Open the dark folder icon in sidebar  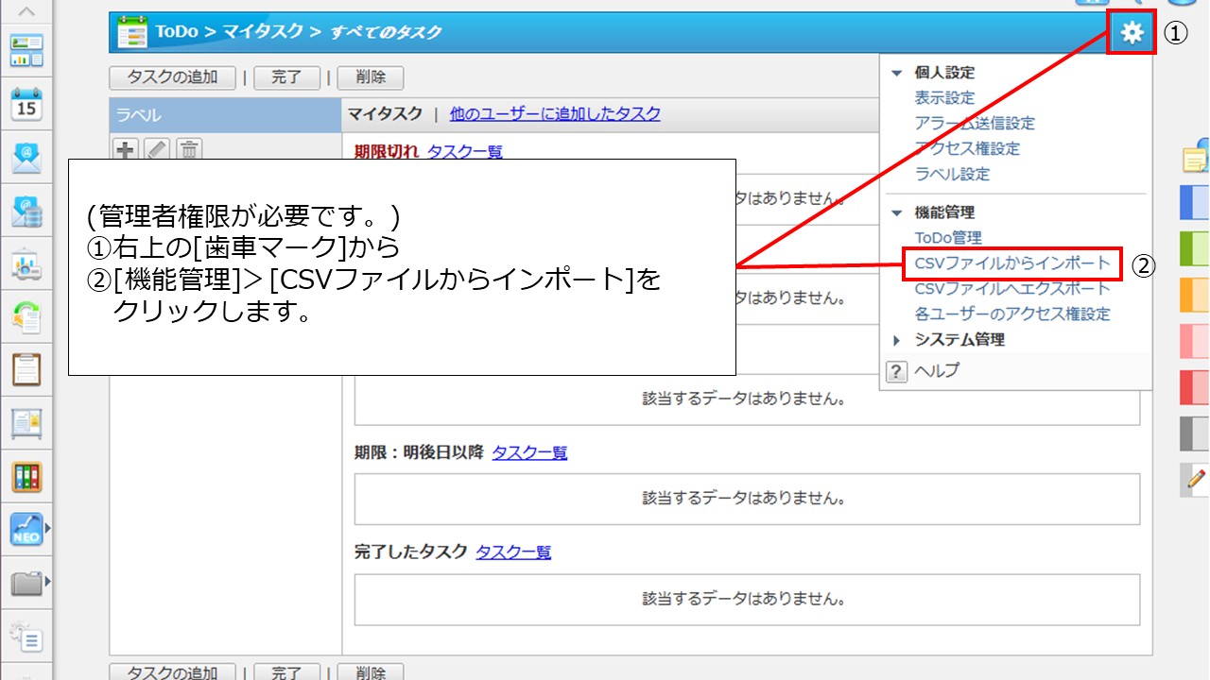click(x=26, y=584)
